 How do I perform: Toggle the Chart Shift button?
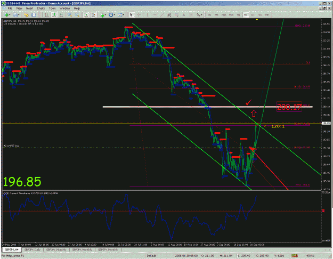[x=93, y=15]
